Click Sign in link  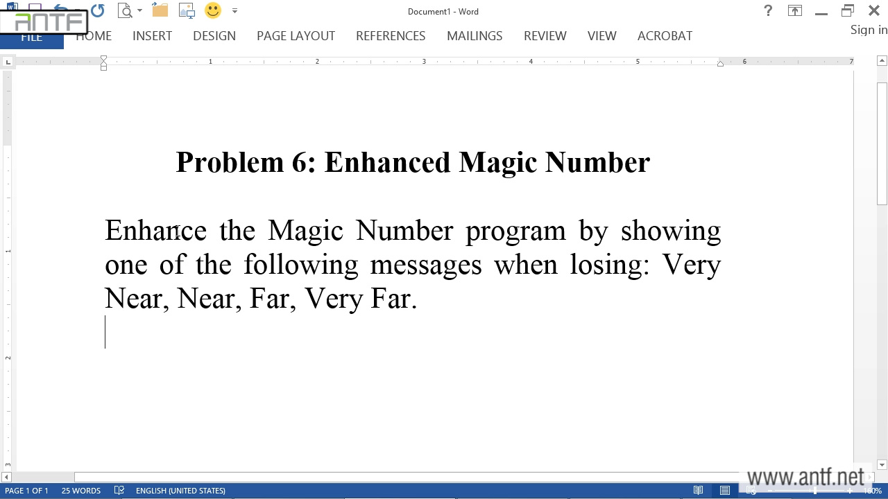pos(869,30)
